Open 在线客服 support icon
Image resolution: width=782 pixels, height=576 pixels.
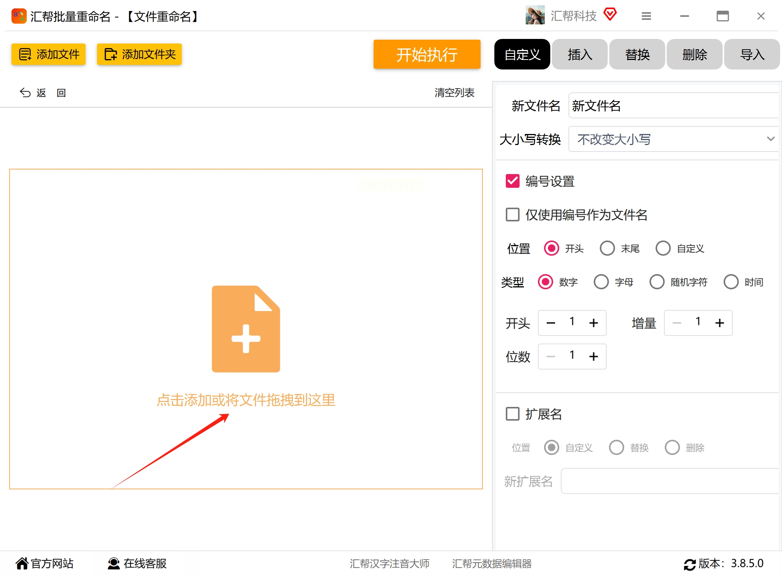click(x=113, y=563)
